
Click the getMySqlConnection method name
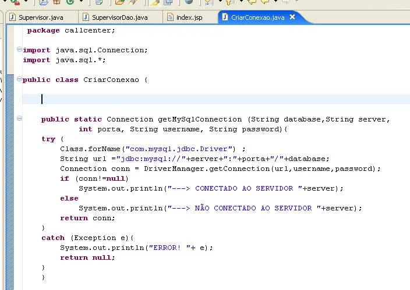(x=200, y=119)
